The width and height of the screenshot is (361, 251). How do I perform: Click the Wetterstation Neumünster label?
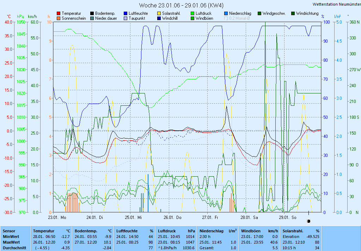pos(337,4)
